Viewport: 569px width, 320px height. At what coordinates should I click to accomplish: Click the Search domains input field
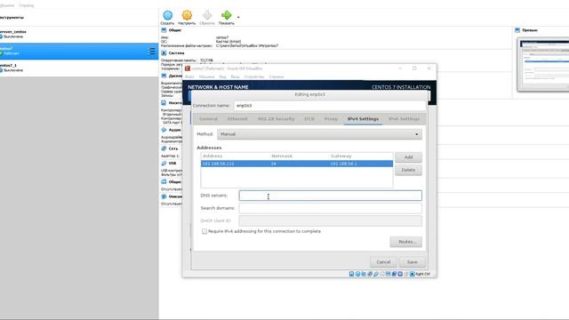(x=330, y=208)
